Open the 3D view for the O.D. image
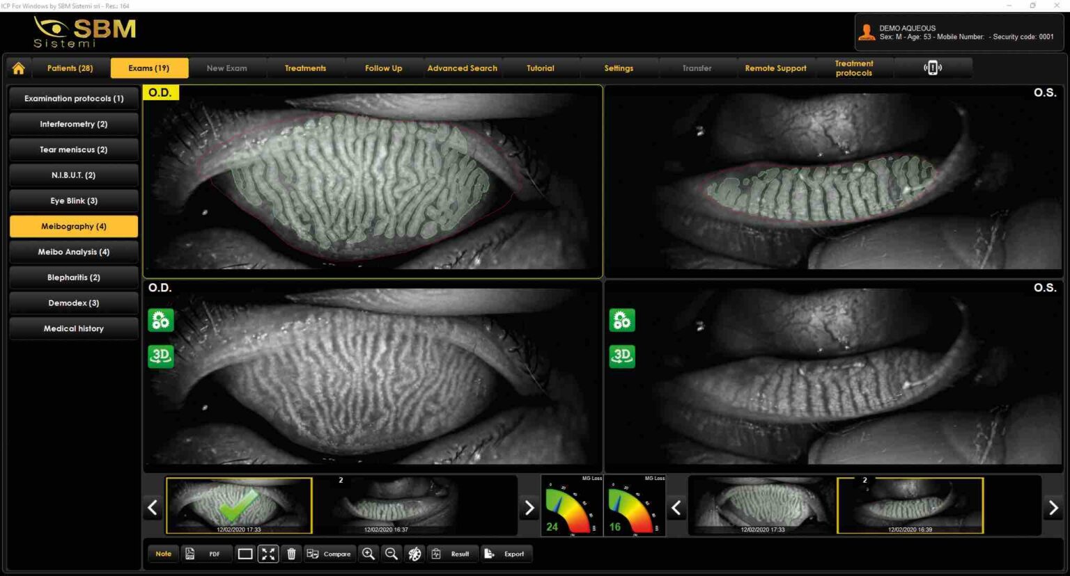This screenshot has width=1070, height=576. click(161, 356)
